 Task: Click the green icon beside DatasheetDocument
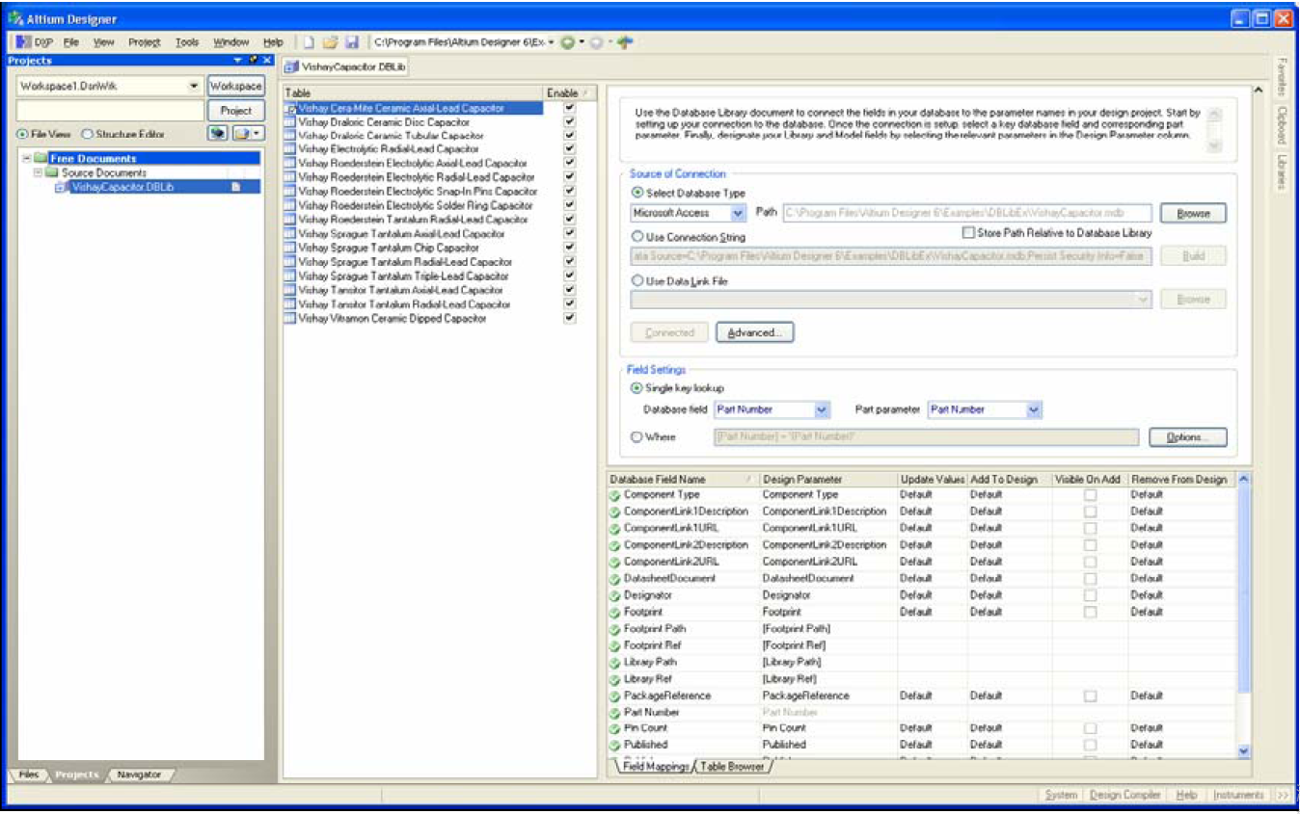tap(614, 579)
